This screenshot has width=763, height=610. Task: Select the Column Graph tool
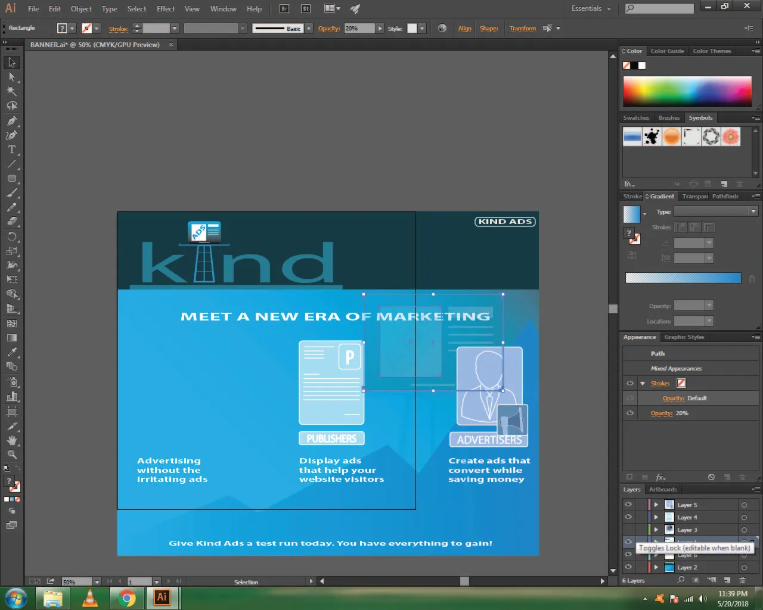point(12,396)
